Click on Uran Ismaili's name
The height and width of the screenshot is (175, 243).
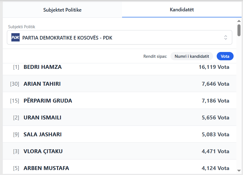[42, 117]
